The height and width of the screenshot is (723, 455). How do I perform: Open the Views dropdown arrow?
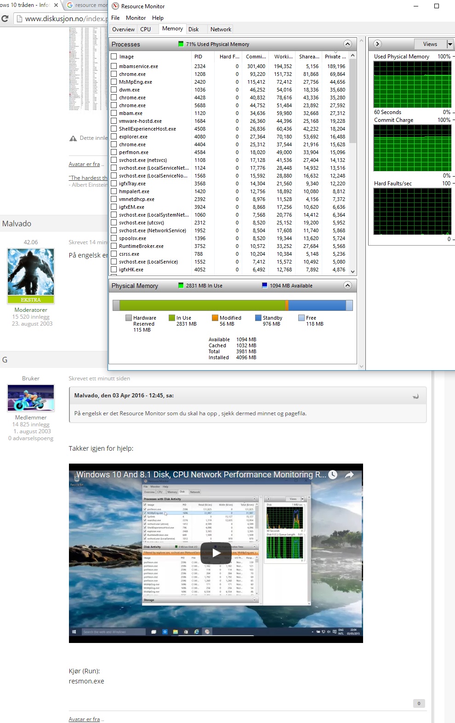[450, 44]
